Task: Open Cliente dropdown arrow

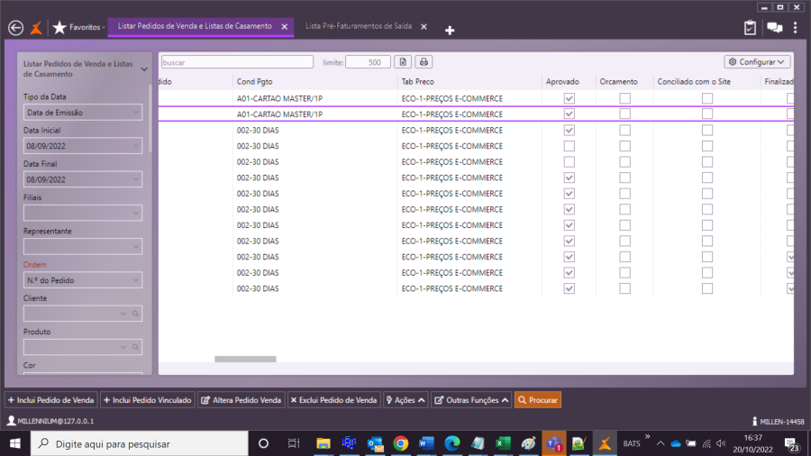Action: coord(123,314)
